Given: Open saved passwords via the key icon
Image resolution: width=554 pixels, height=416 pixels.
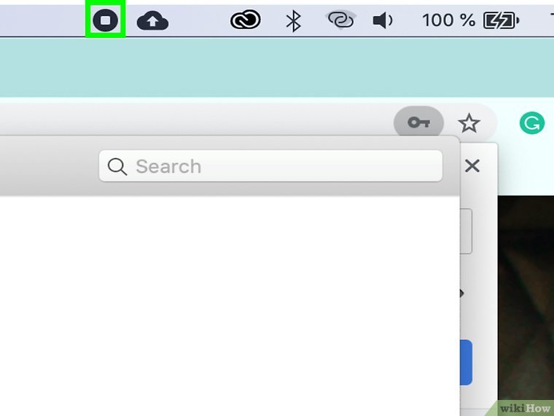Looking at the screenshot, I should (x=418, y=122).
